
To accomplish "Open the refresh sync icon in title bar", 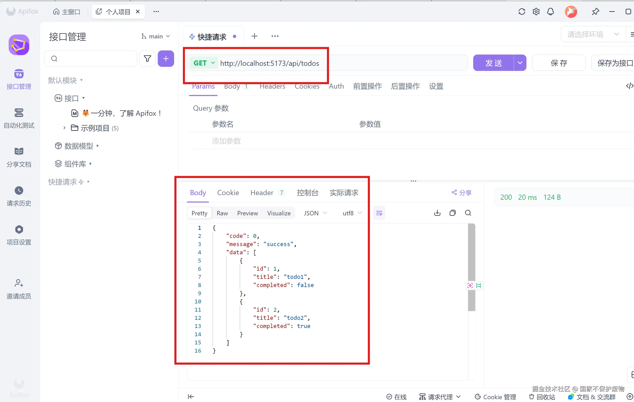I will [x=522, y=12].
